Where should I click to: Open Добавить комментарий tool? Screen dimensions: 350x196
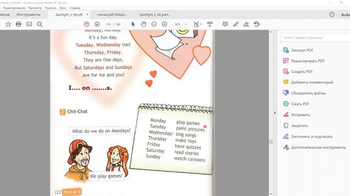tap(312, 82)
